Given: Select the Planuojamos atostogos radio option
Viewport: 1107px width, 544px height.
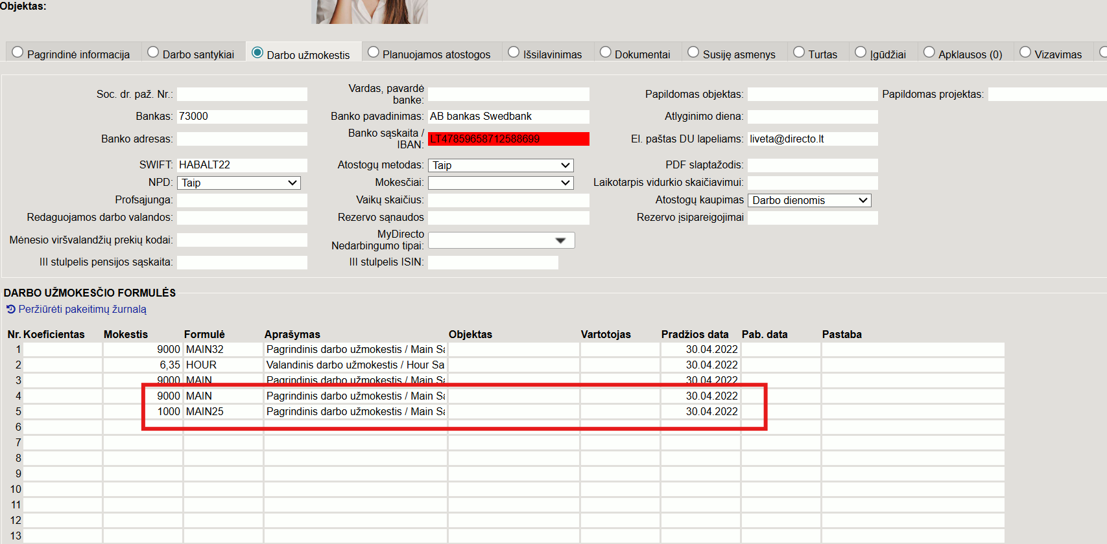Looking at the screenshot, I should click(373, 52).
